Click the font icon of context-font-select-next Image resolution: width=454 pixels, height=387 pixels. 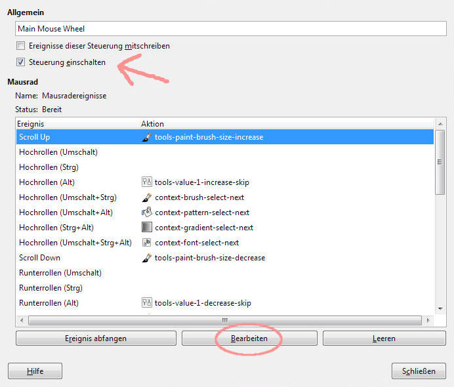(147, 242)
